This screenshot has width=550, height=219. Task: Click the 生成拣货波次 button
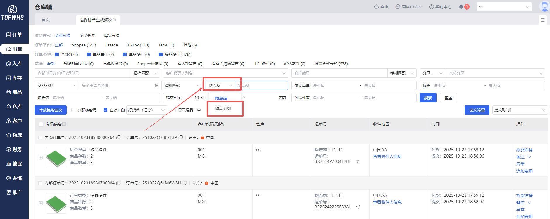tap(51, 110)
